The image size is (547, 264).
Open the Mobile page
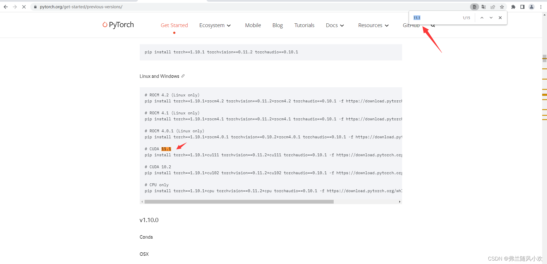[253, 25]
